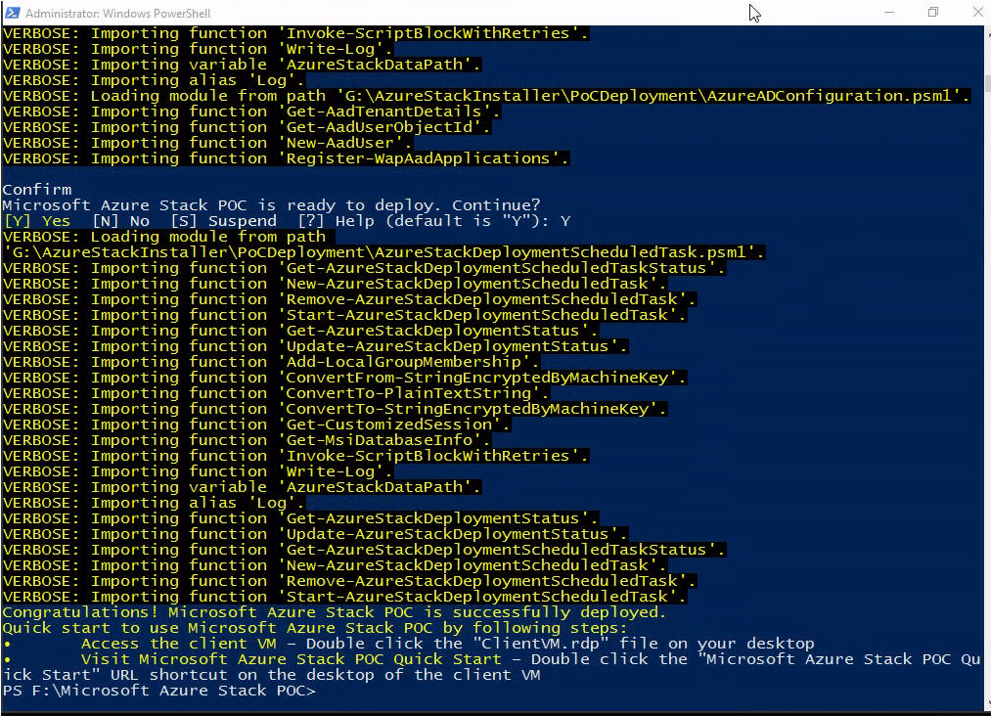Click the vertical scrollbar thumb
Viewport: 991px width, 716px height.
pos(986,83)
